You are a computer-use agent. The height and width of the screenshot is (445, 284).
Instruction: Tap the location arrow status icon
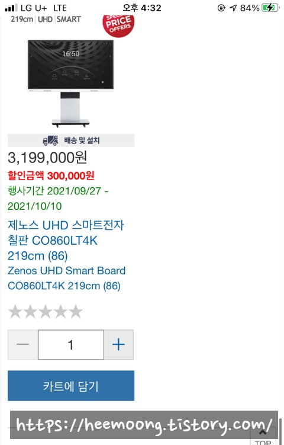pos(233,8)
